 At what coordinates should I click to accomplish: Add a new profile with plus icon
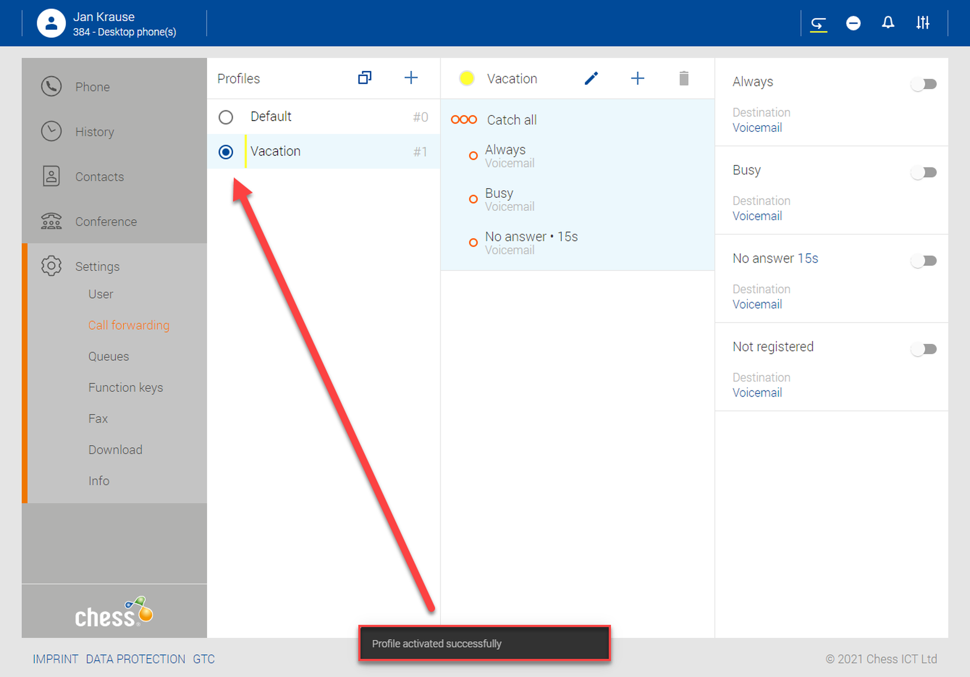411,78
